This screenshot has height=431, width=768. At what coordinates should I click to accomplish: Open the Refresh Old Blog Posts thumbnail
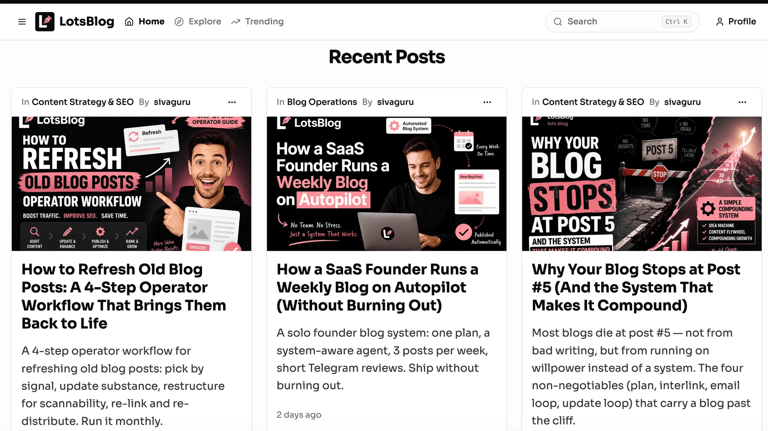pos(132,183)
